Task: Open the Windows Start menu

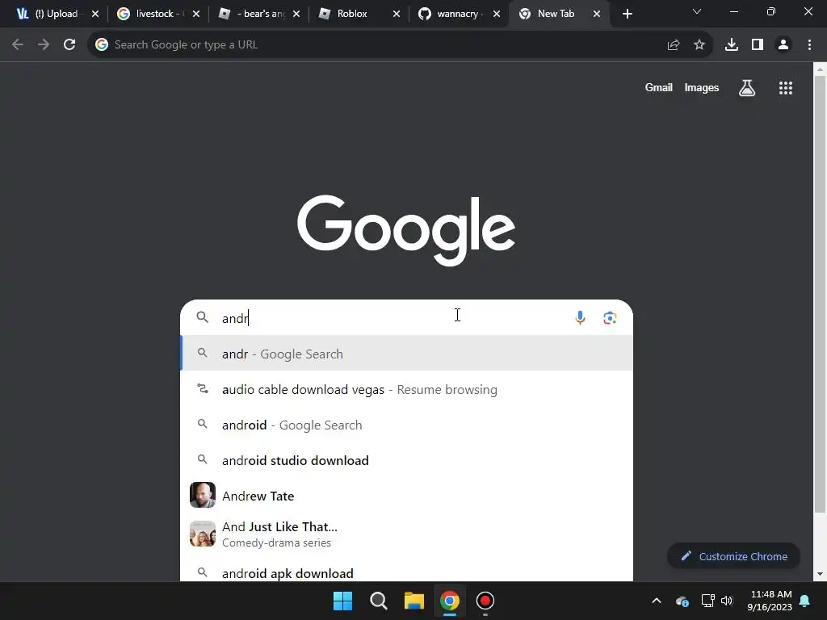Action: coord(342,601)
